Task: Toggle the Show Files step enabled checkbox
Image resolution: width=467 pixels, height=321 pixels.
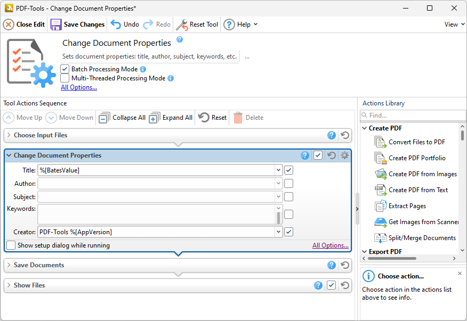Action: pos(332,285)
